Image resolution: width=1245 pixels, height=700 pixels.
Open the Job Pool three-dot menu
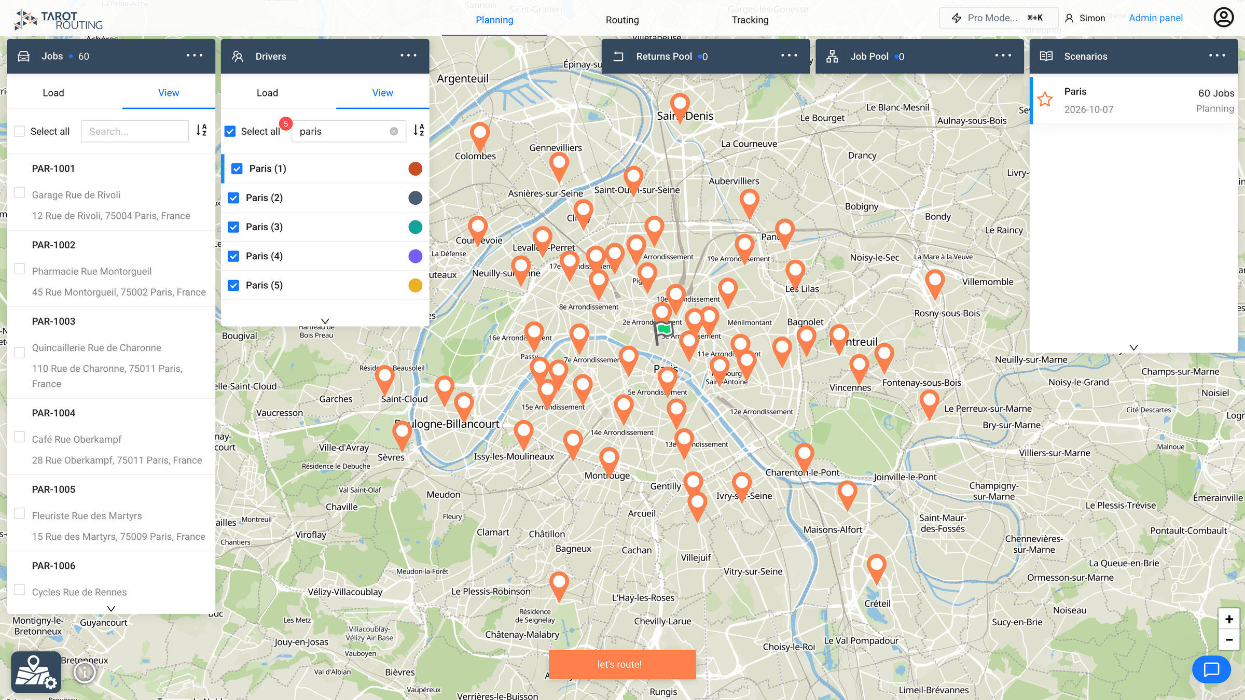coord(1003,55)
